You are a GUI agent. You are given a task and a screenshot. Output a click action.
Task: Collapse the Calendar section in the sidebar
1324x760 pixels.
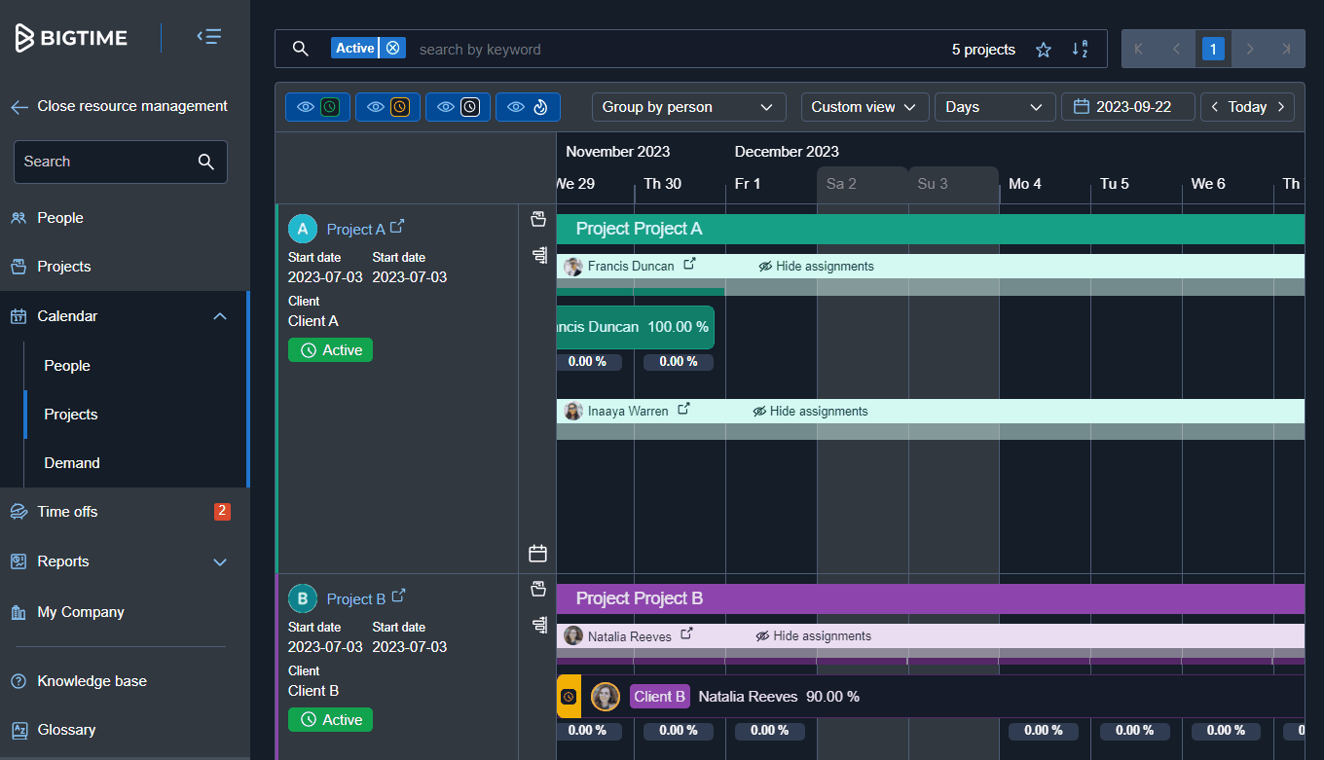[220, 315]
